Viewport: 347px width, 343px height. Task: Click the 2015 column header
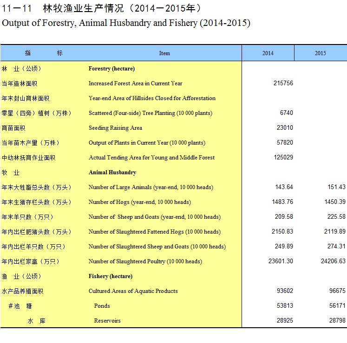tap(320, 53)
